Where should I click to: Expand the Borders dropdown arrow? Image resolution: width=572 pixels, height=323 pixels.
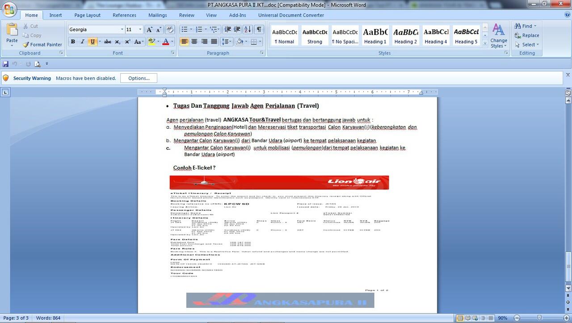(x=261, y=42)
